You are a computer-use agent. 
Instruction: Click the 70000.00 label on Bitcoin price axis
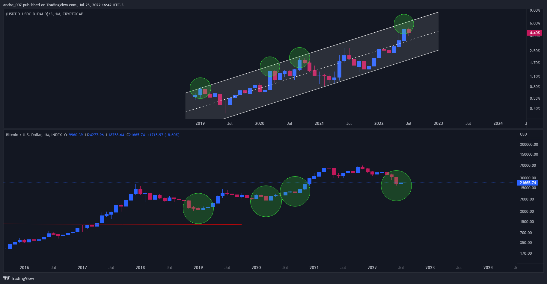coord(528,165)
